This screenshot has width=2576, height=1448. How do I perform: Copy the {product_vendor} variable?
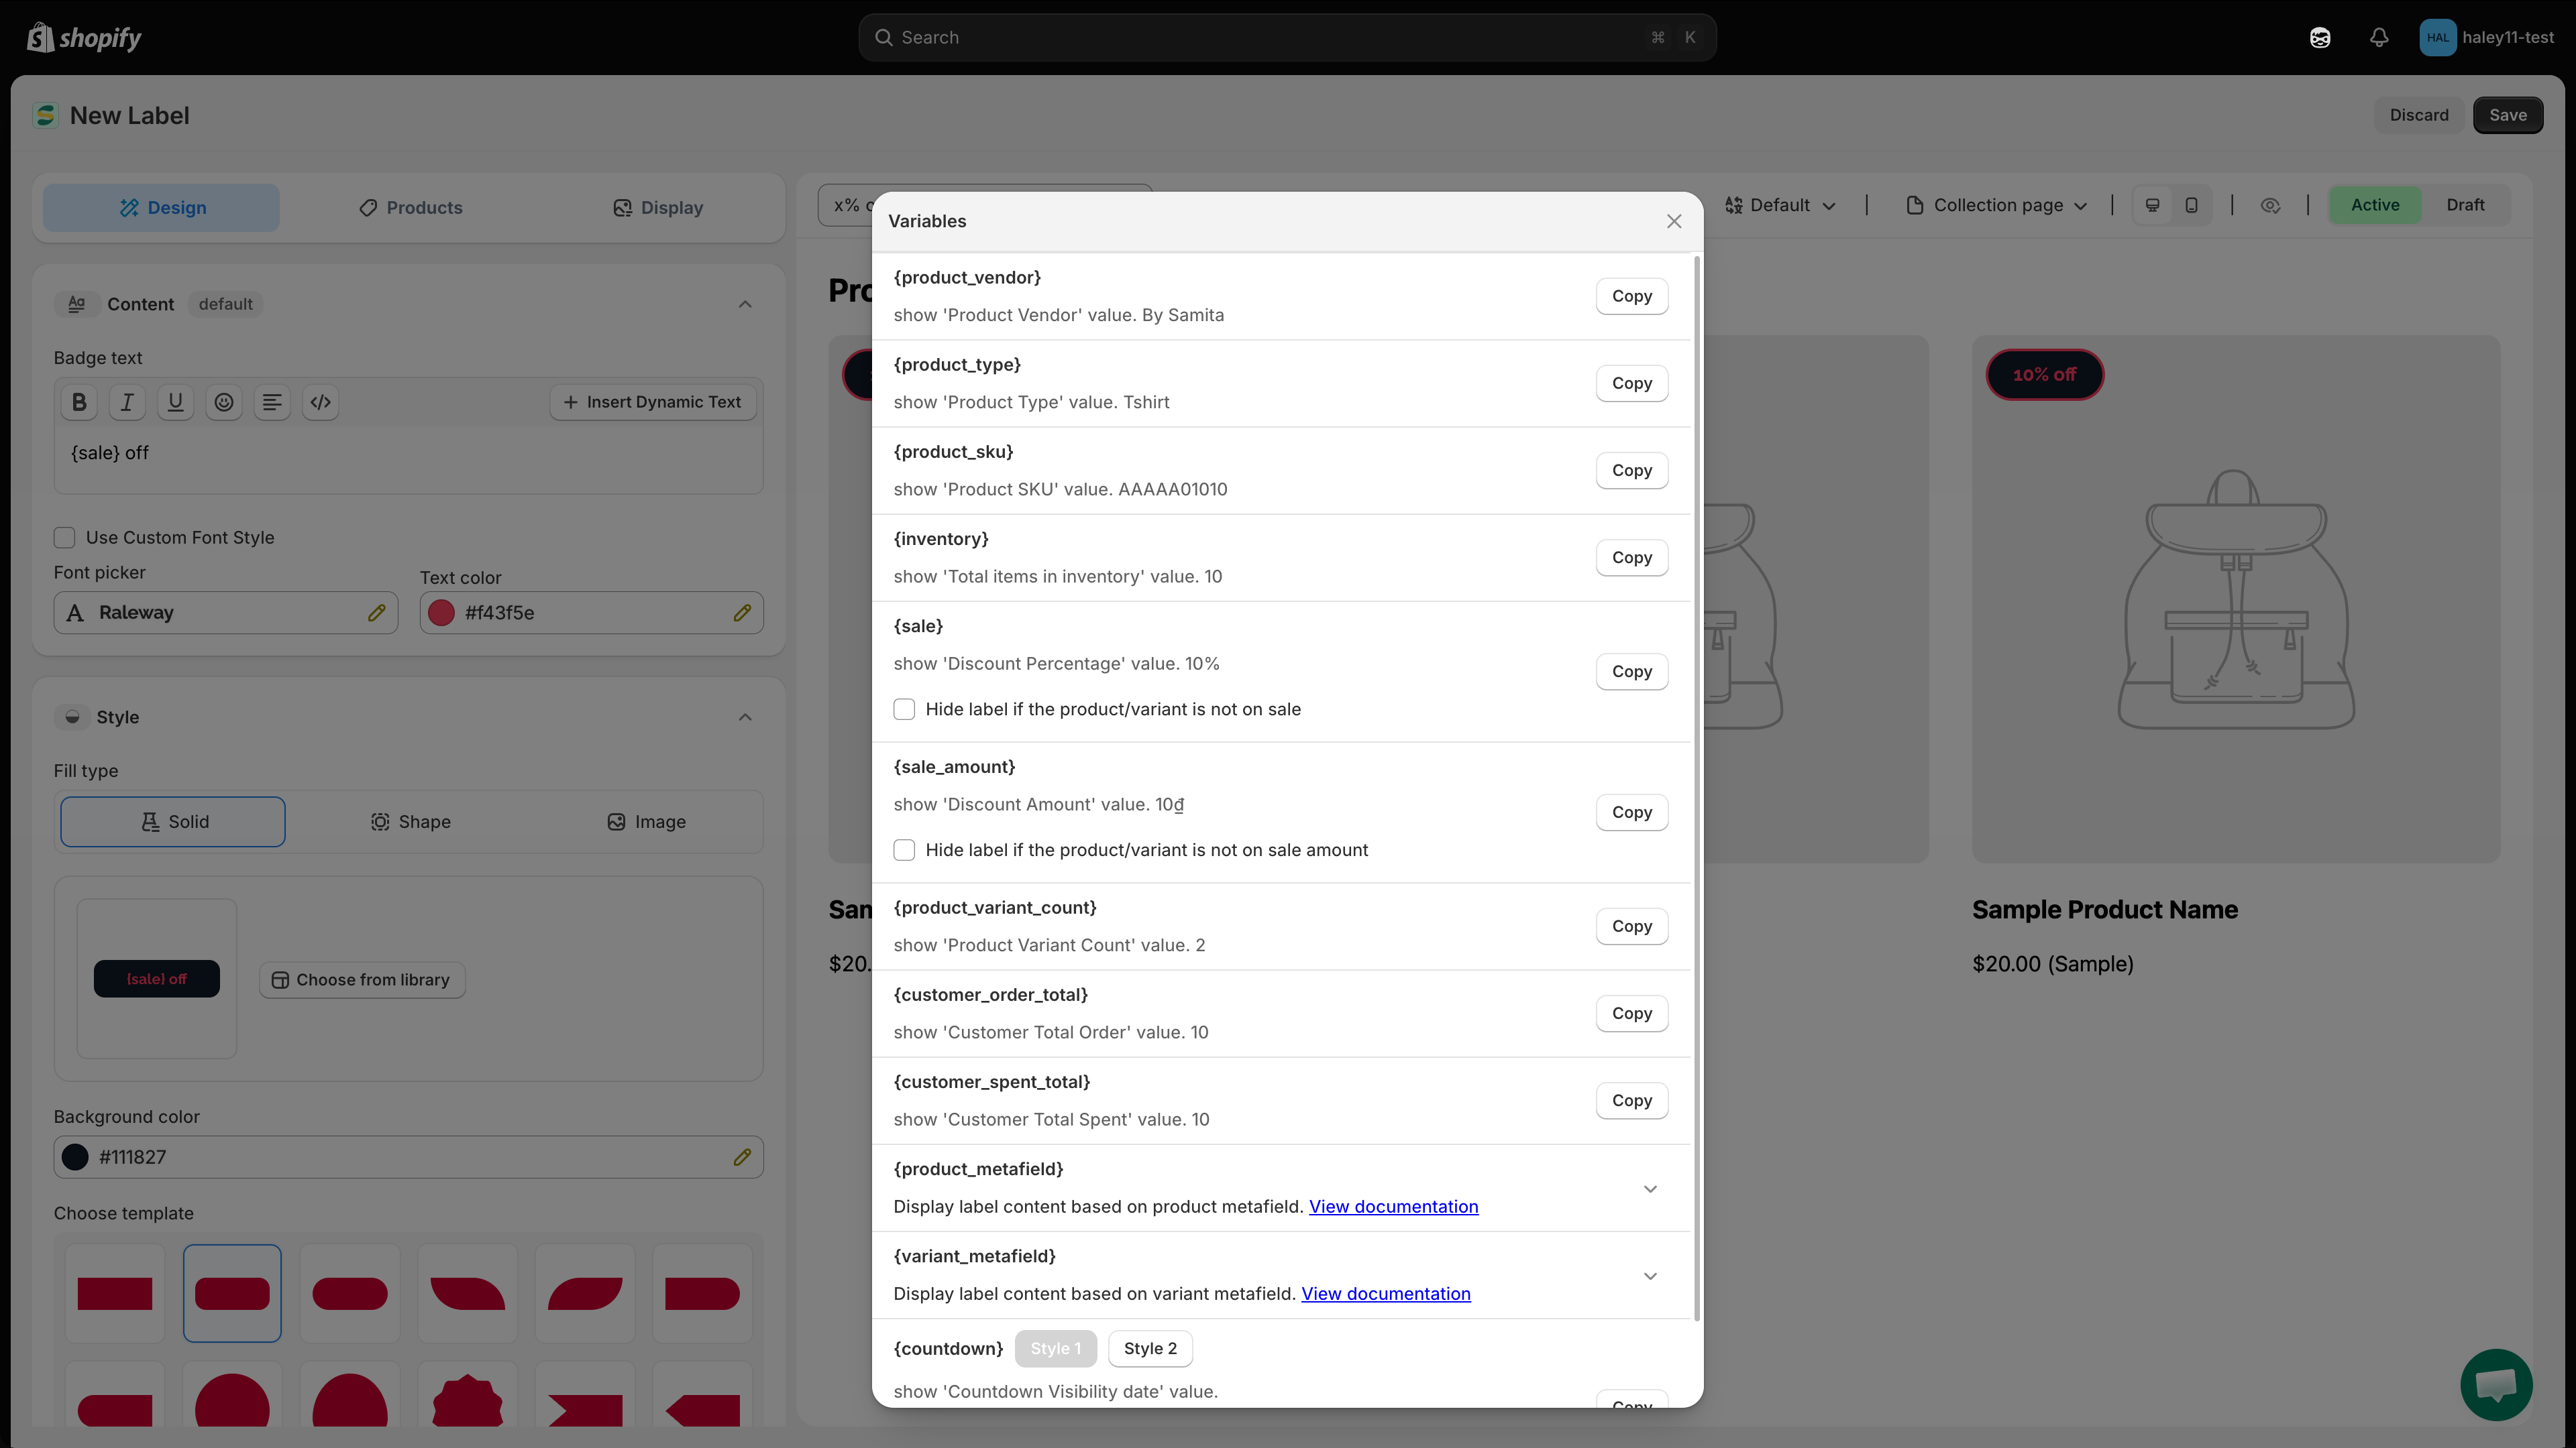tap(1632, 296)
